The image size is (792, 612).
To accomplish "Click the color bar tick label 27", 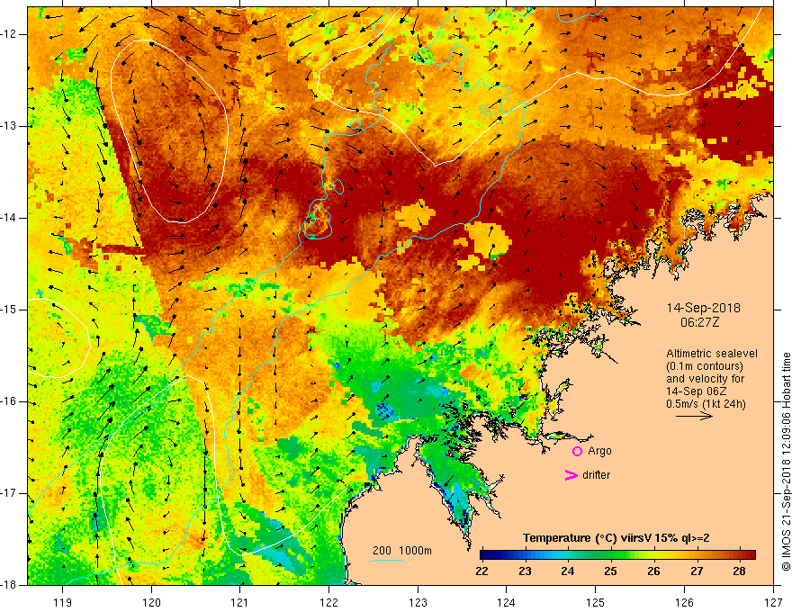I will click(697, 571).
